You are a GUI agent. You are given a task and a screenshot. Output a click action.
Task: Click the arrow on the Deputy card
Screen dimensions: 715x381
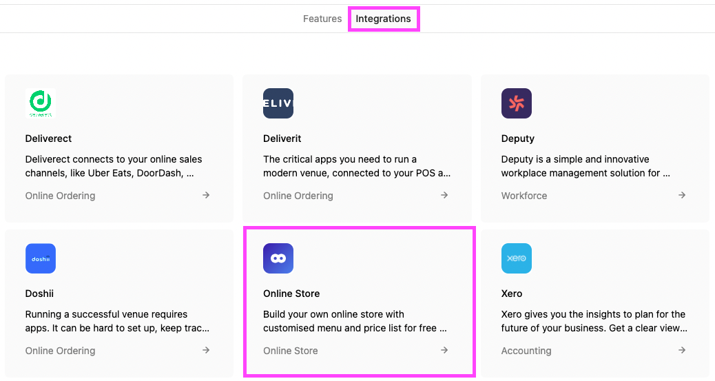click(x=682, y=195)
